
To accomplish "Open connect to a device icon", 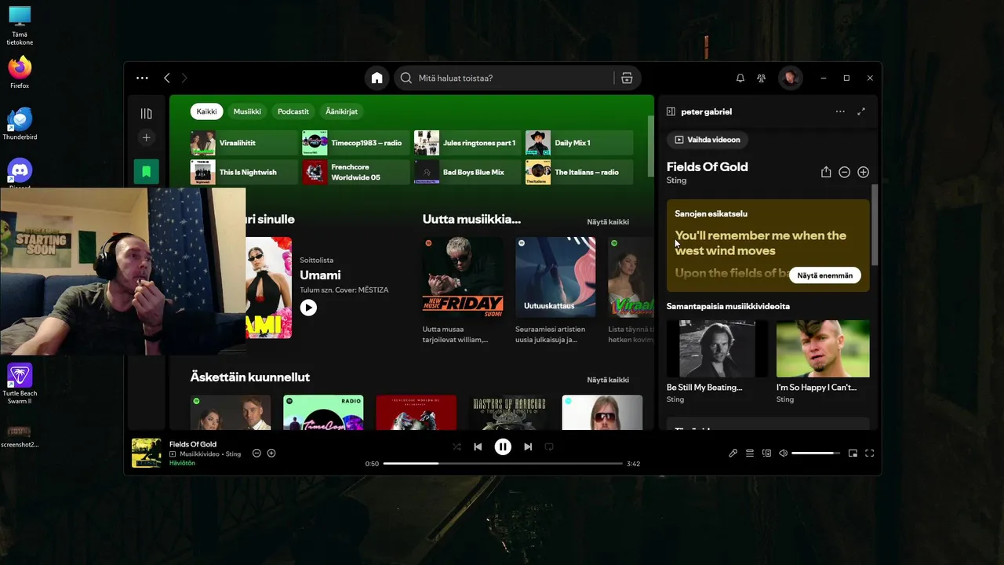I will (766, 453).
